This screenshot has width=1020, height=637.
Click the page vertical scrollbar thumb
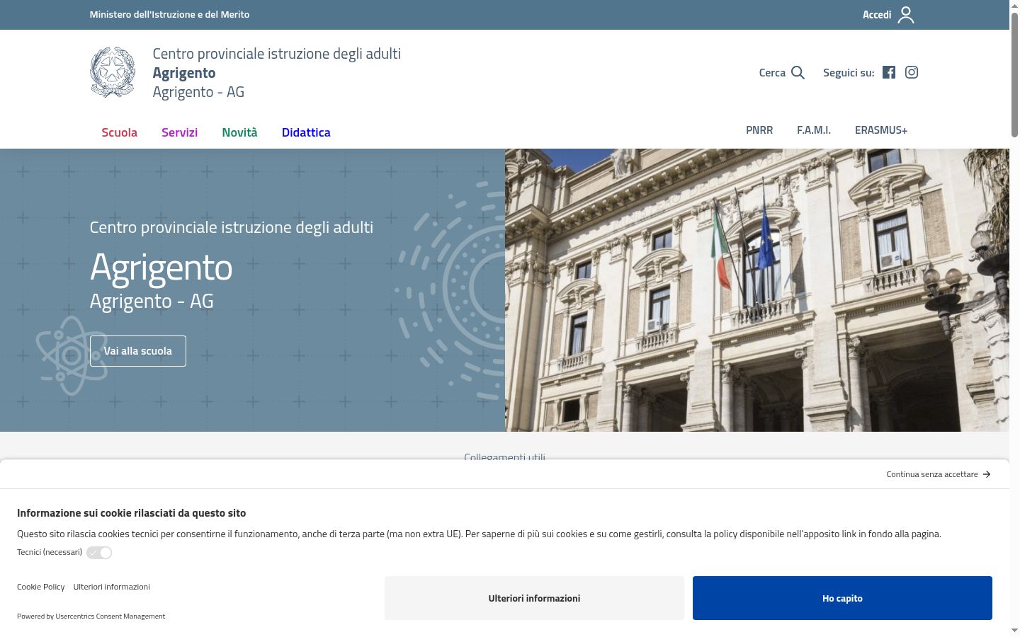(1014, 74)
